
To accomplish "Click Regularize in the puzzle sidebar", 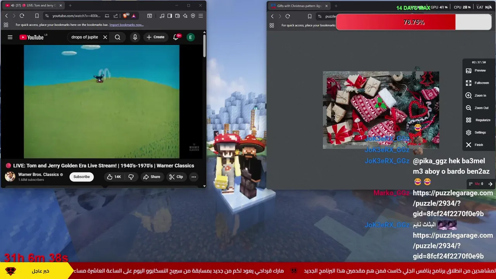I will pos(478,120).
